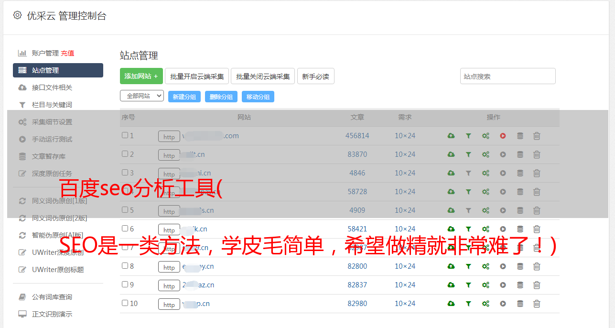Go to 栏目与关键词 sidebar item
The width and height of the screenshot is (615, 328).
tap(52, 105)
